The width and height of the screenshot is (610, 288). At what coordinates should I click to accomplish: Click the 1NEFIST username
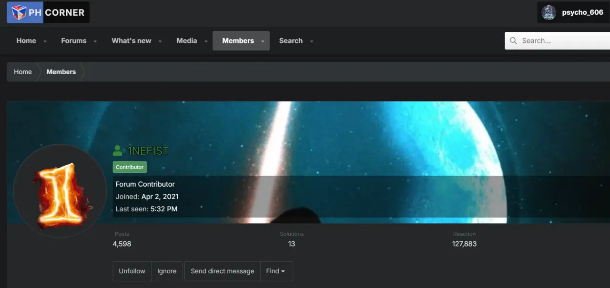pos(148,151)
